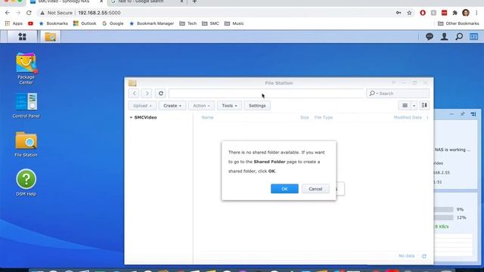Open the Tech bookmarks folder
484x272 pixels.
click(x=188, y=23)
